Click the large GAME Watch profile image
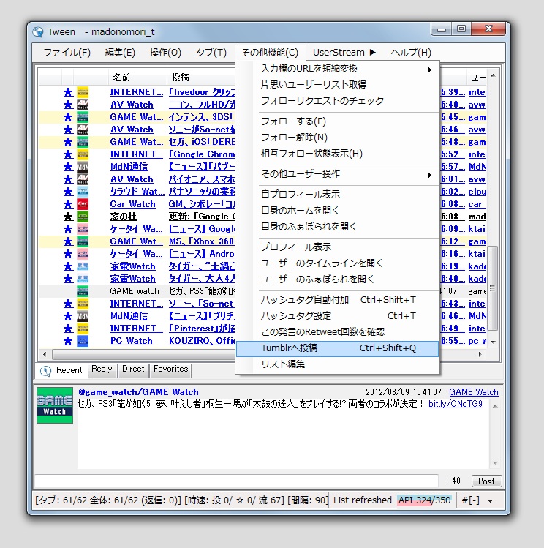The image size is (544, 548). 55,405
